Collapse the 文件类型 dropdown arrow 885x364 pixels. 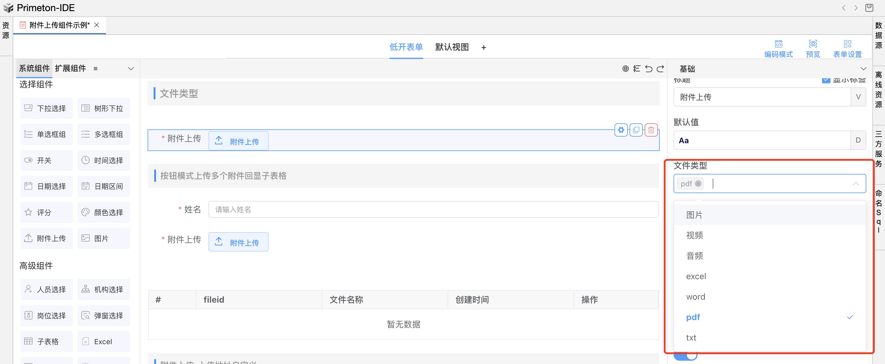[855, 184]
